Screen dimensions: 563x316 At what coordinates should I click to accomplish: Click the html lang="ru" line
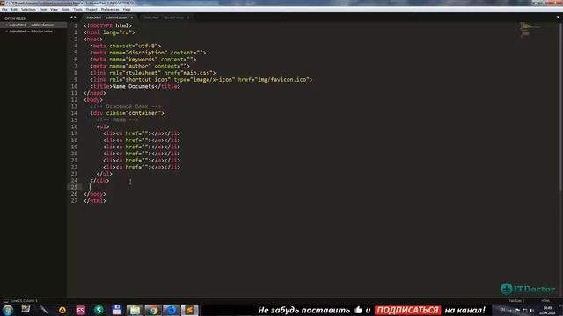point(109,32)
